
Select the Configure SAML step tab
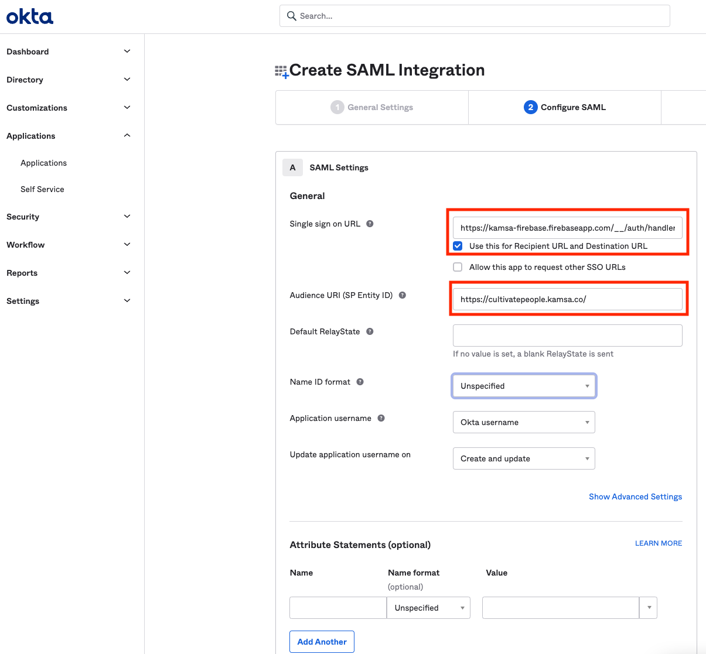(565, 107)
